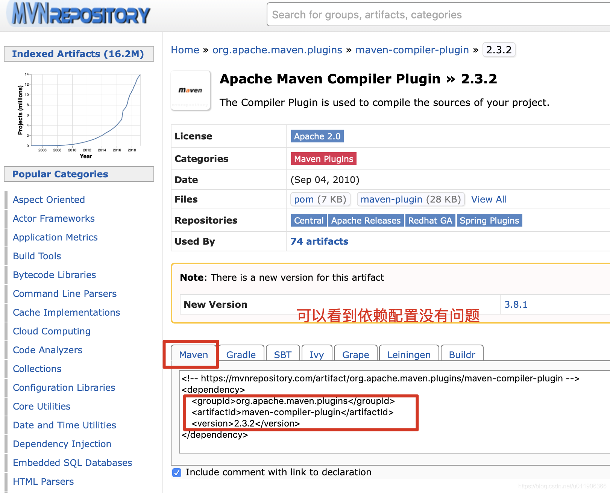Open maven-compiler-plugin breadcrumb link

[x=412, y=50]
